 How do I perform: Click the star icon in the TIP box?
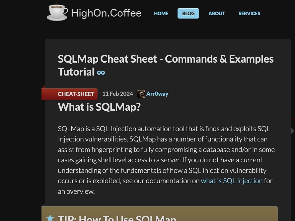50,218
